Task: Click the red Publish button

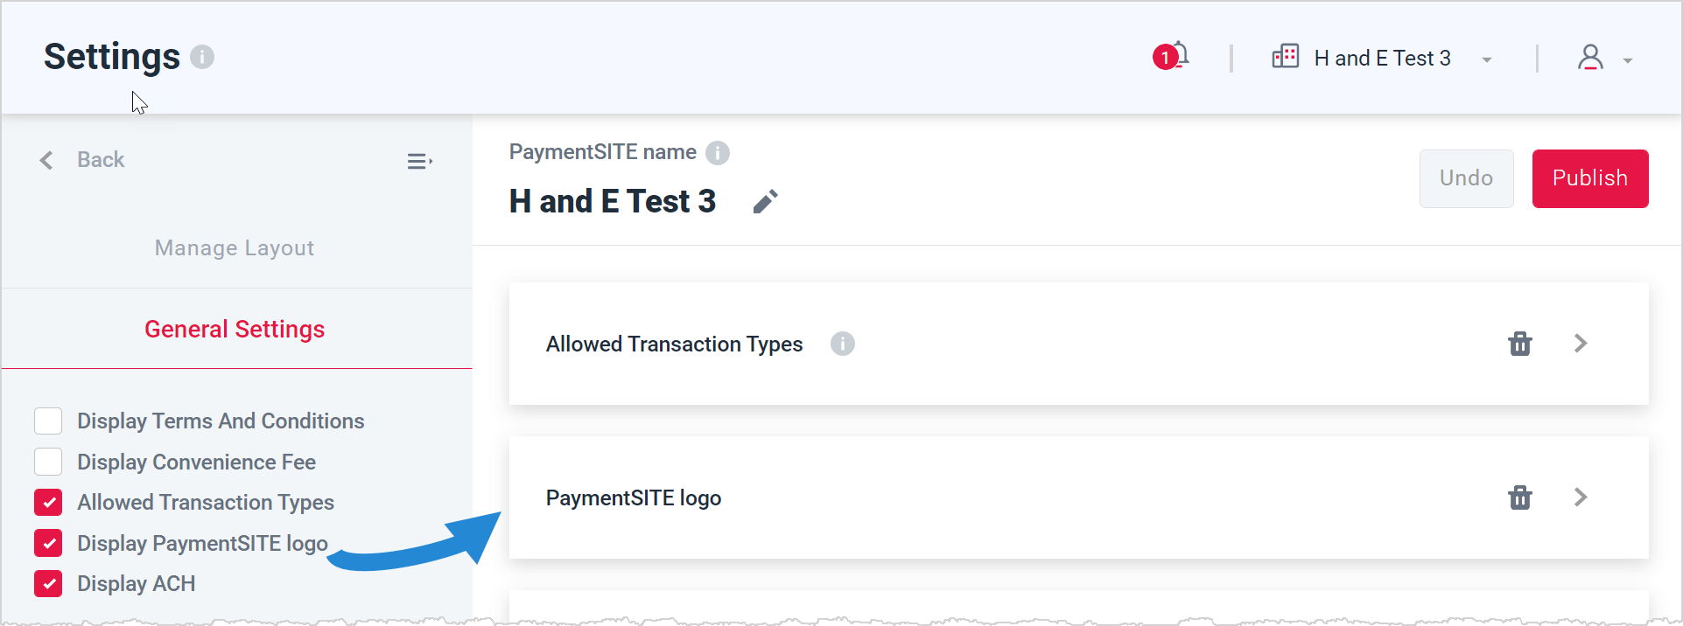Action: point(1590,178)
